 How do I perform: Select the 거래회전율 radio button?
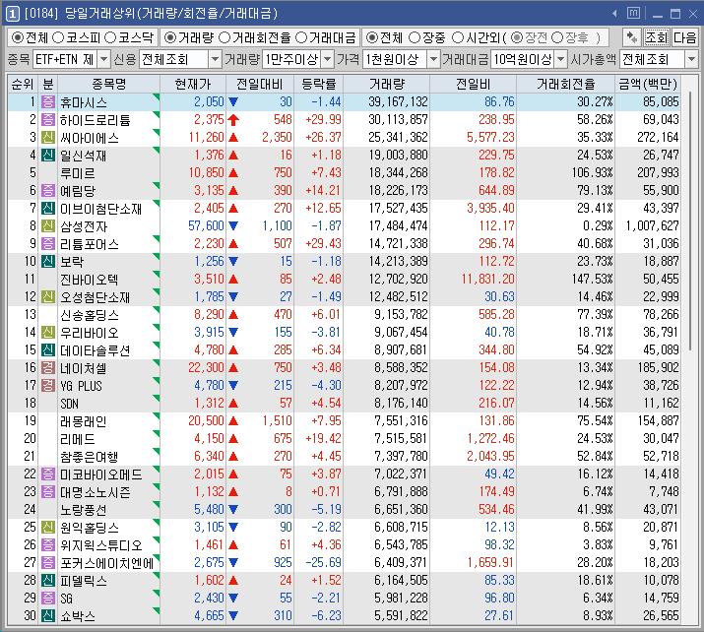point(224,37)
